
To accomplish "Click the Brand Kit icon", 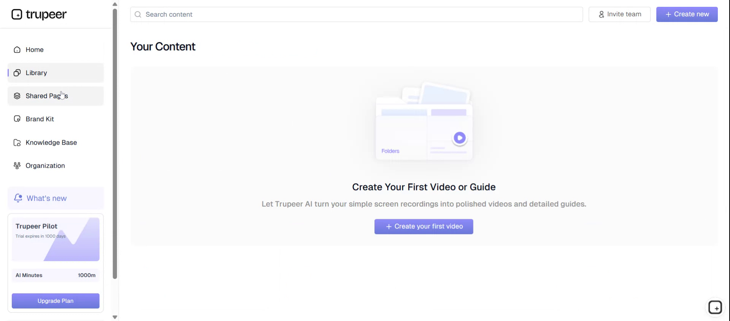I will coord(17,119).
